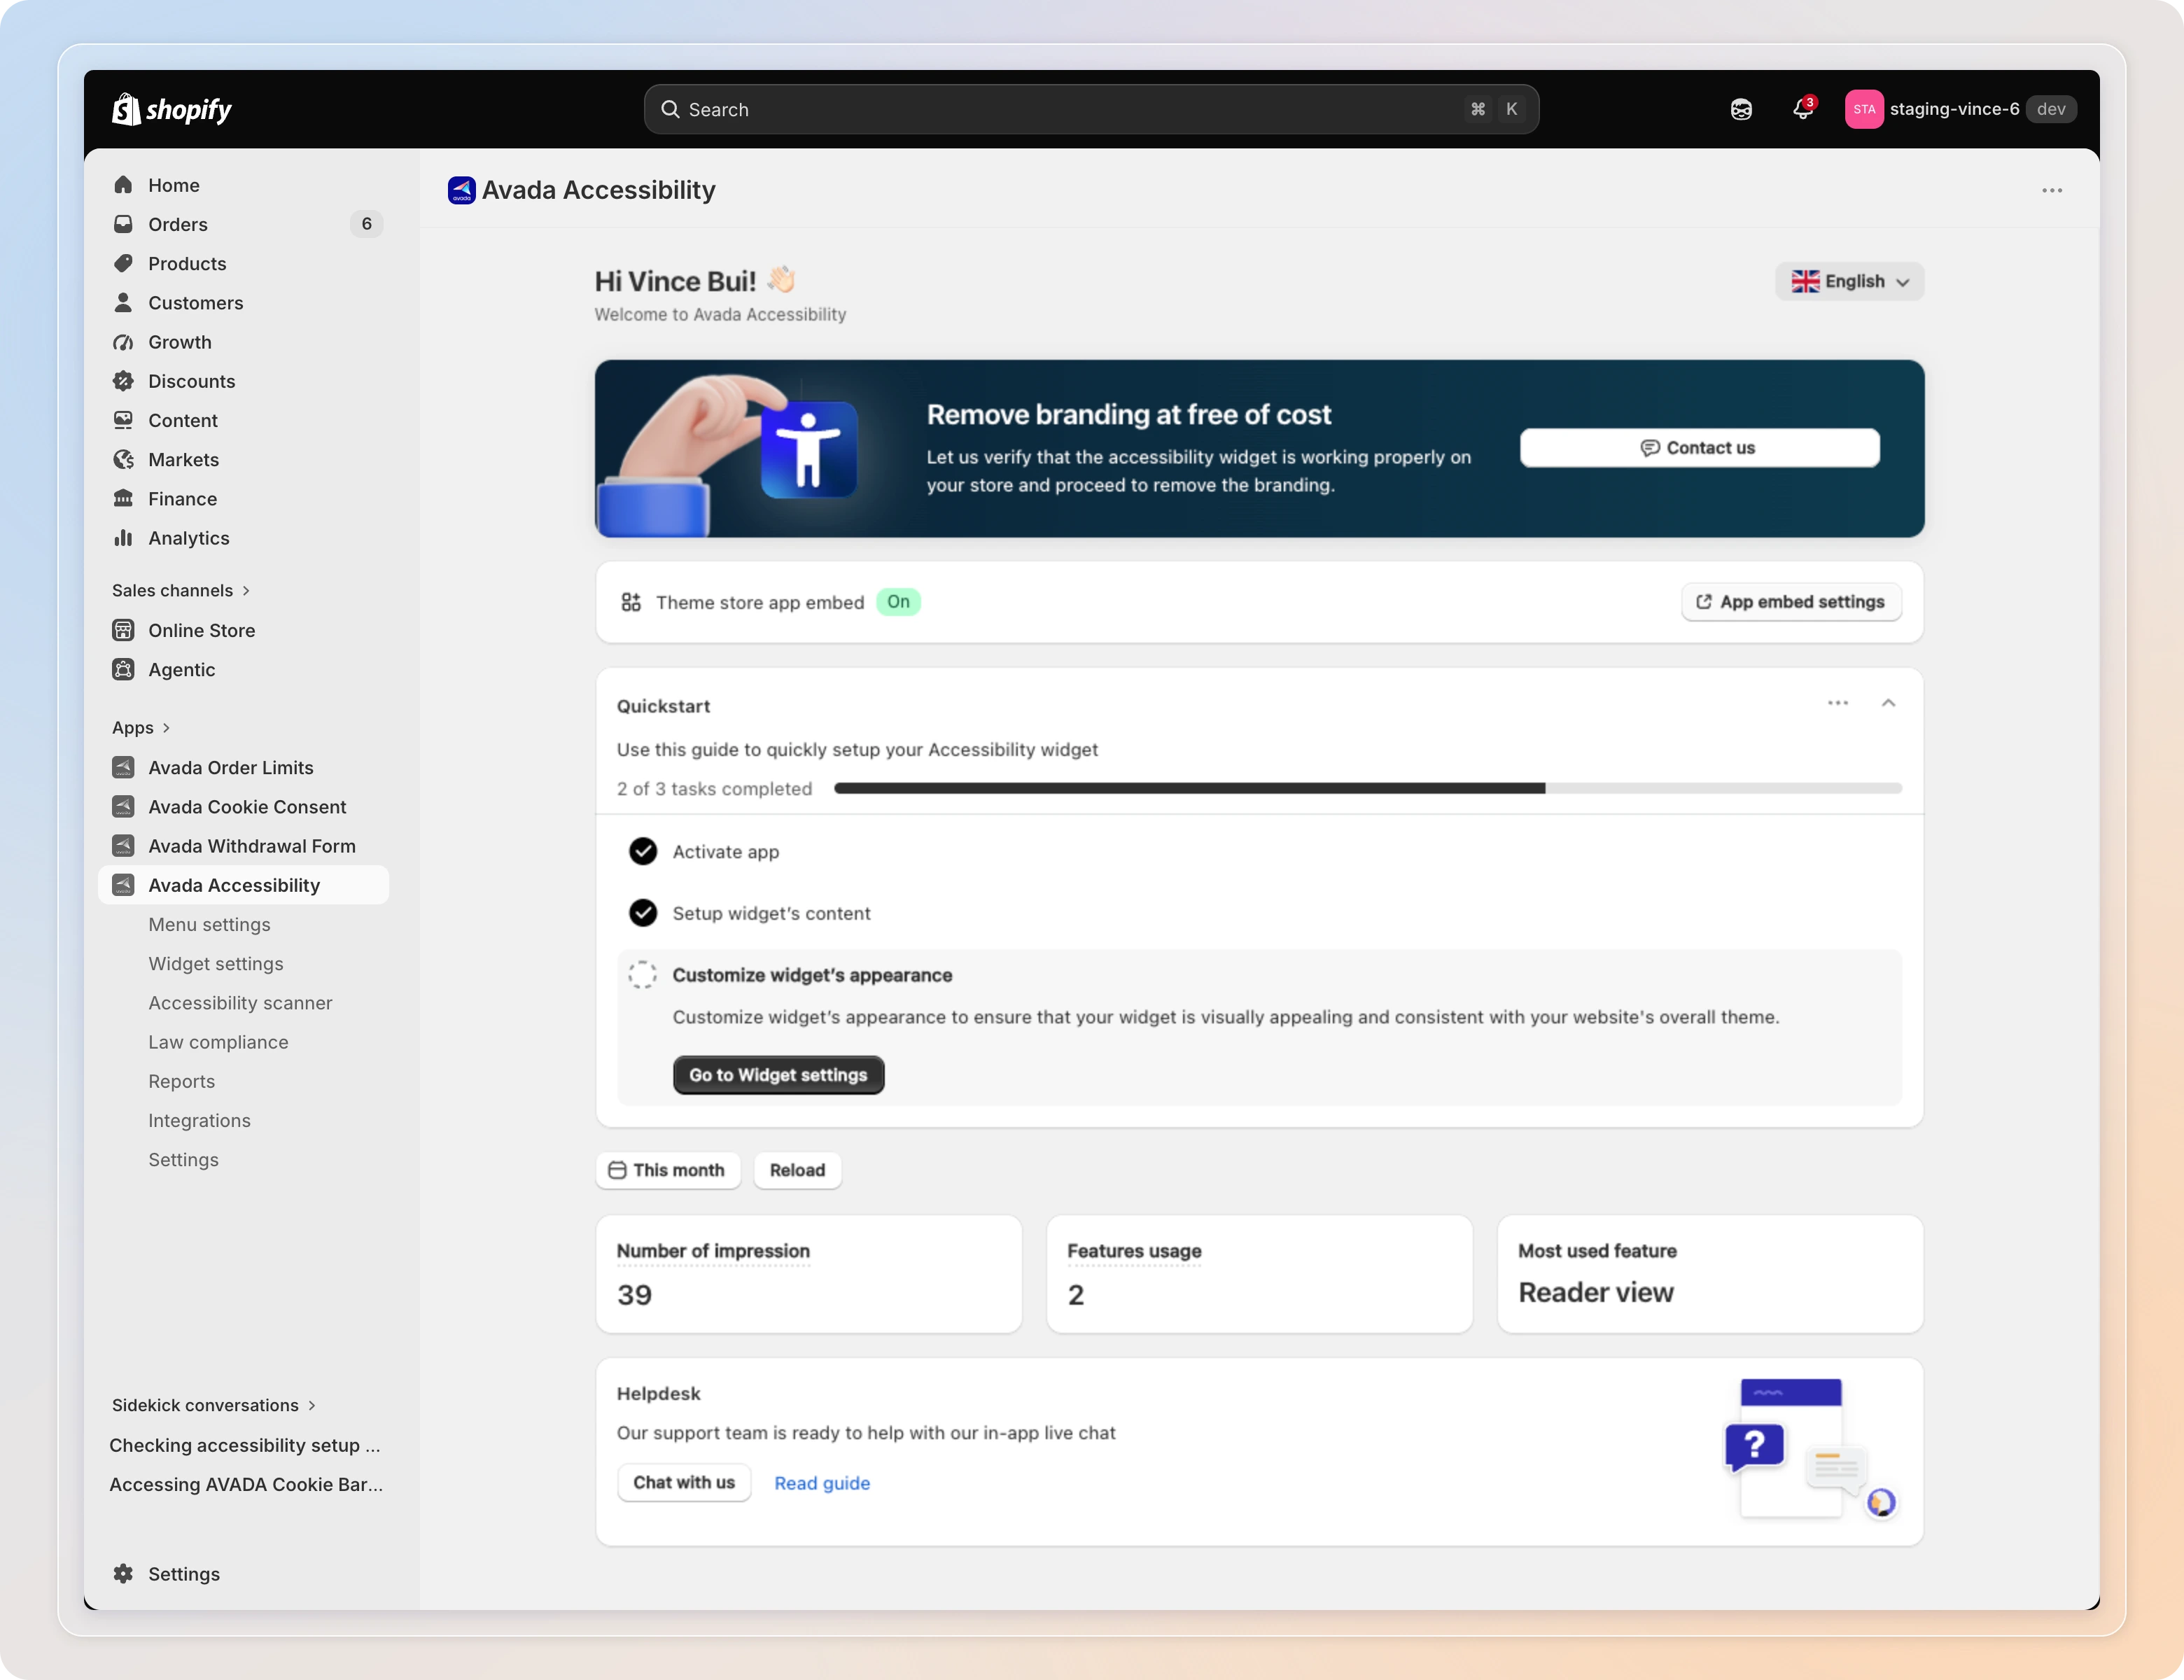Image resolution: width=2184 pixels, height=1680 pixels.
Task: Expand Sidekick conversations list
Action: (x=214, y=1405)
